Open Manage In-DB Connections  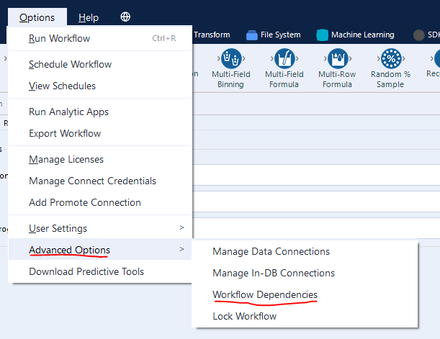click(273, 273)
